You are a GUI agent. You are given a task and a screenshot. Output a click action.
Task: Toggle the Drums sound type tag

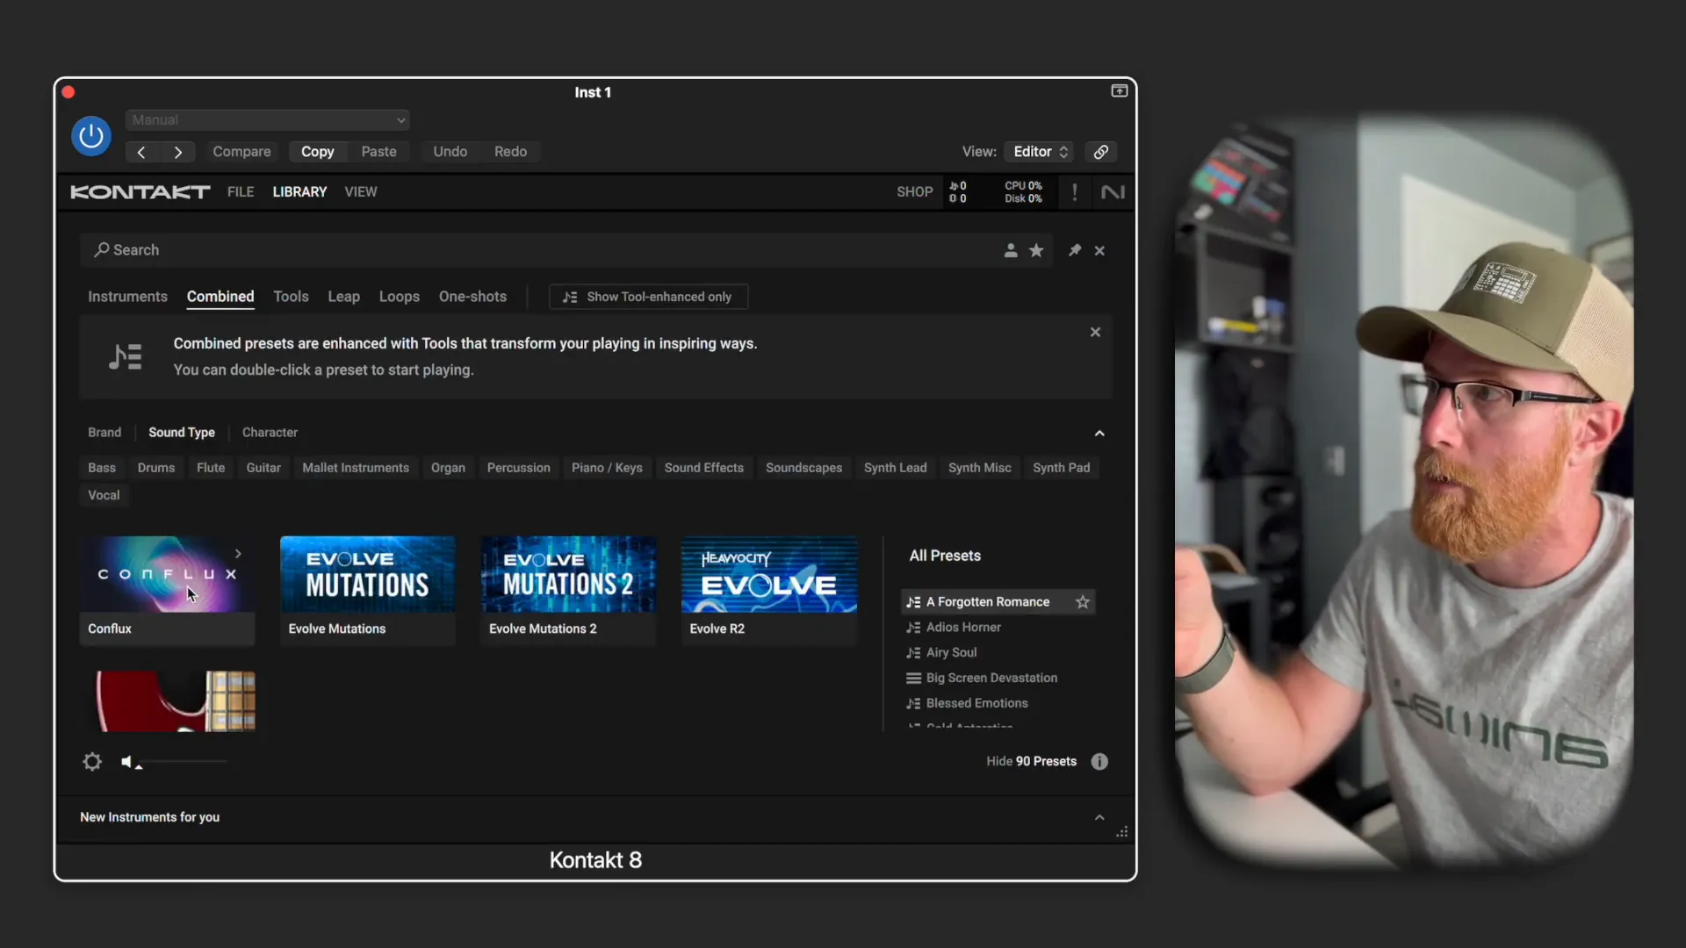click(x=156, y=468)
